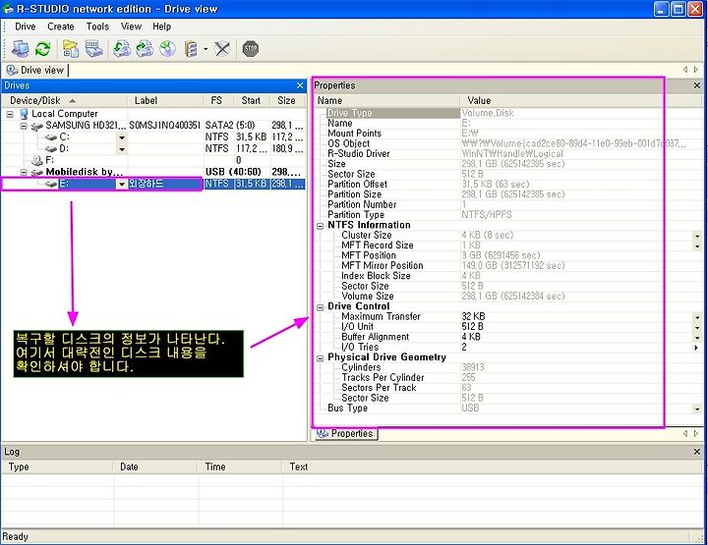Click the Create Image toolbar icon

[x=145, y=49]
